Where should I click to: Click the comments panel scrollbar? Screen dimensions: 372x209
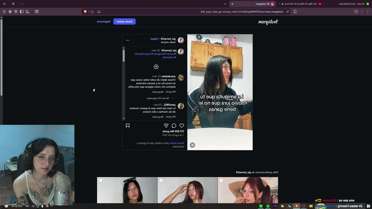(x=124, y=55)
